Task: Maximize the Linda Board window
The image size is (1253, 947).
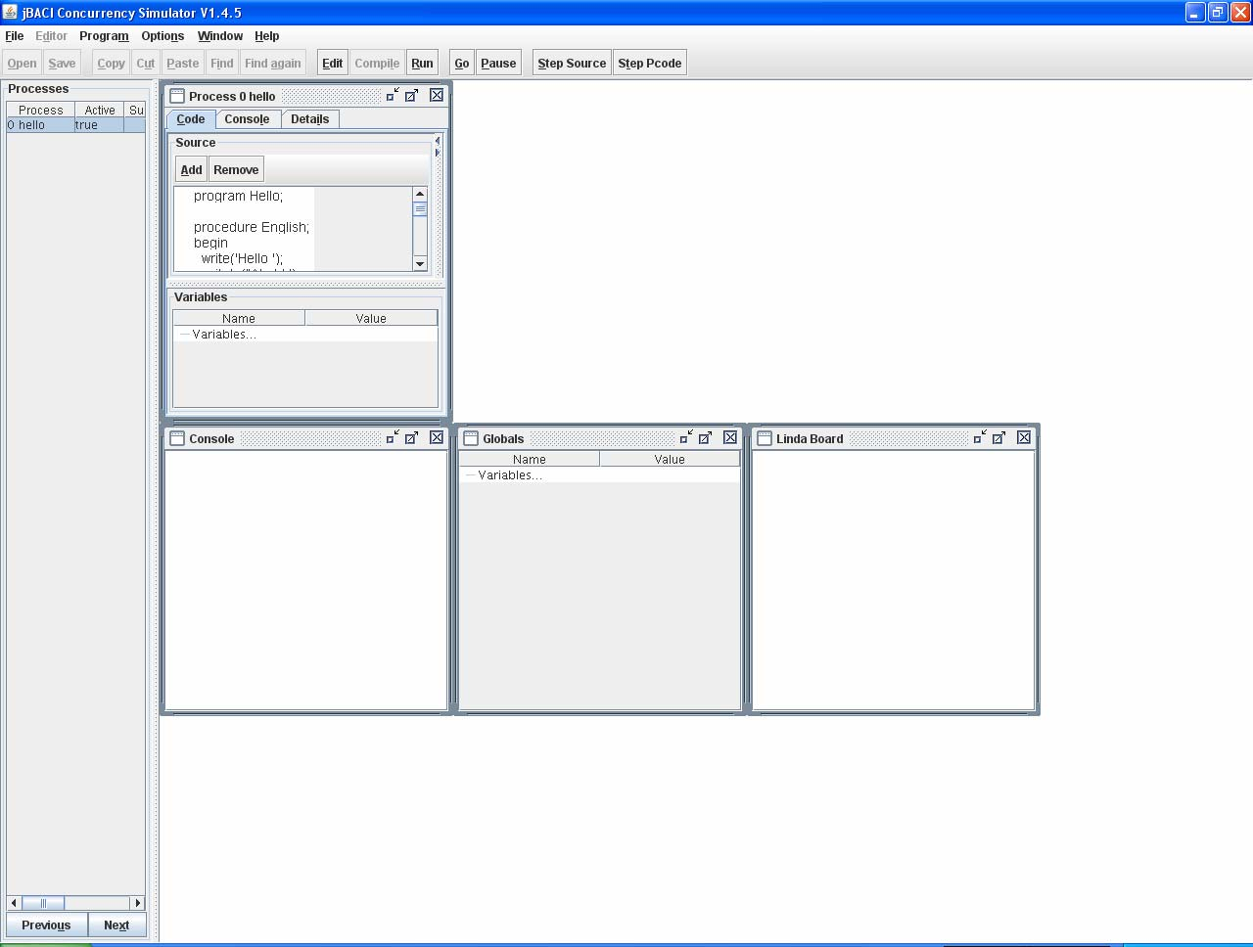Action: coord(999,437)
